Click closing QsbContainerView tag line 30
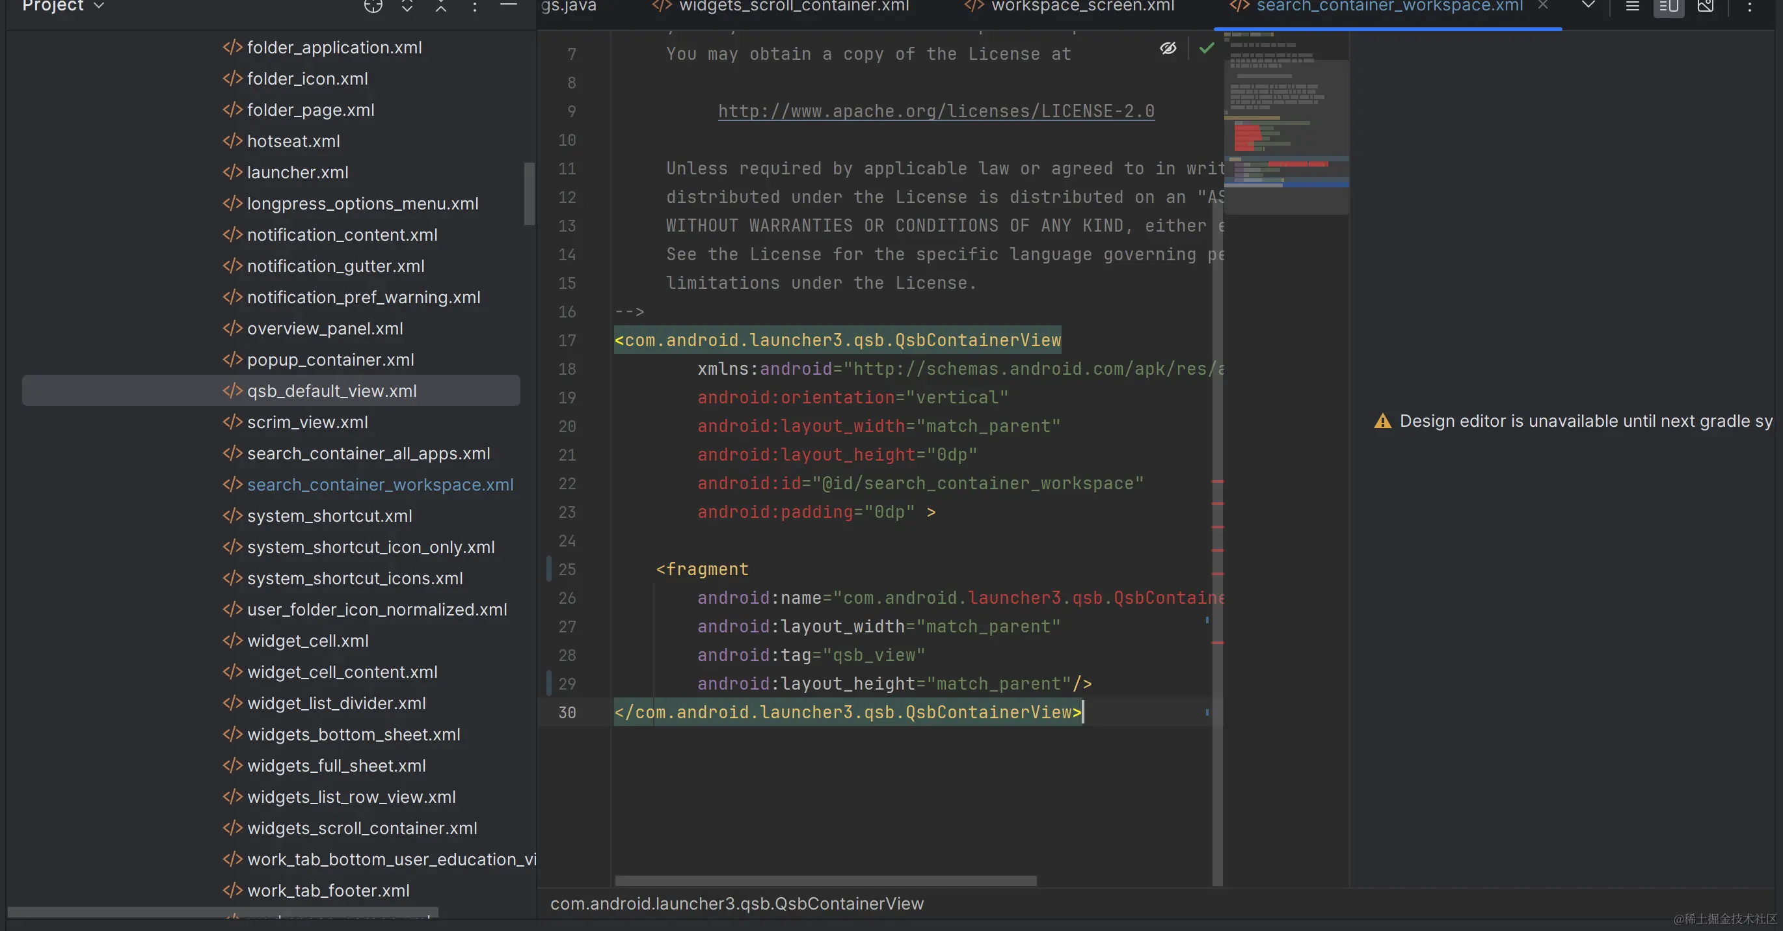This screenshot has width=1783, height=931. tap(848, 712)
